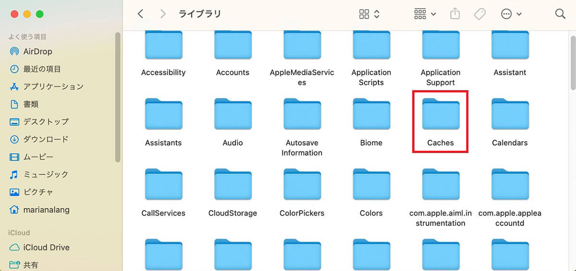
Task: Select the Caches folder icon
Action: 441,114
